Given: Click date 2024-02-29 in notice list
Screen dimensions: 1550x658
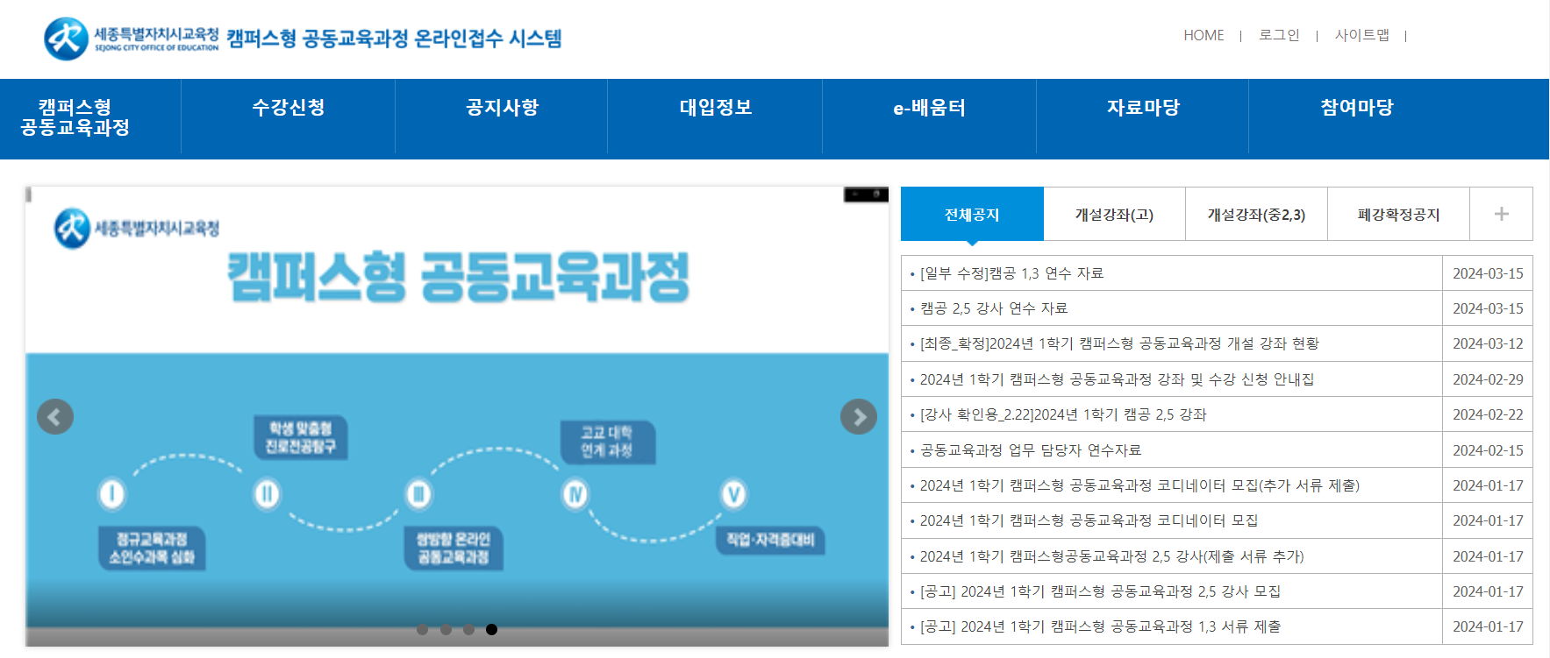Looking at the screenshot, I should coord(1488,379).
